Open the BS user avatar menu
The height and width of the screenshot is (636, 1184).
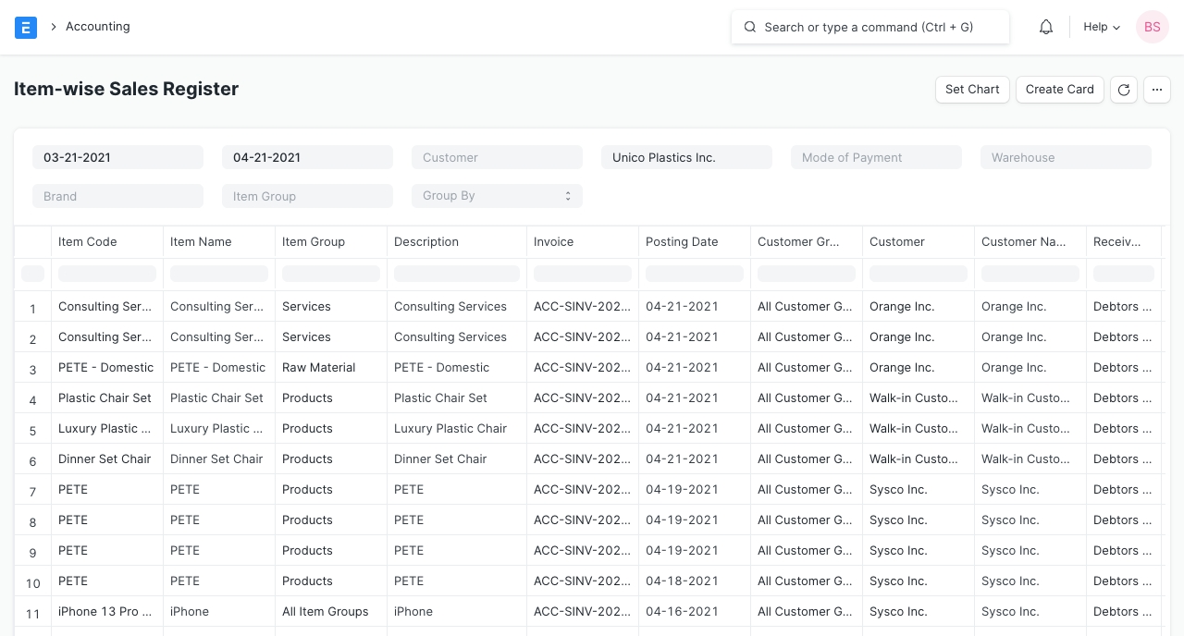1152,28
